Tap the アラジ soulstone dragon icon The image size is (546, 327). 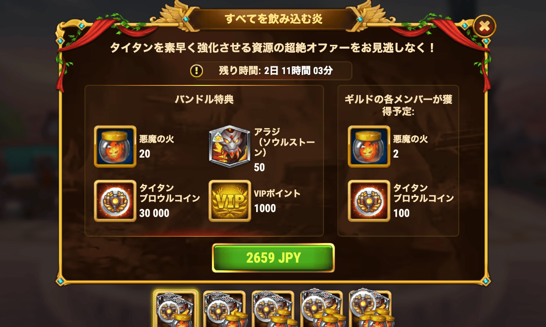click(229, 146)
